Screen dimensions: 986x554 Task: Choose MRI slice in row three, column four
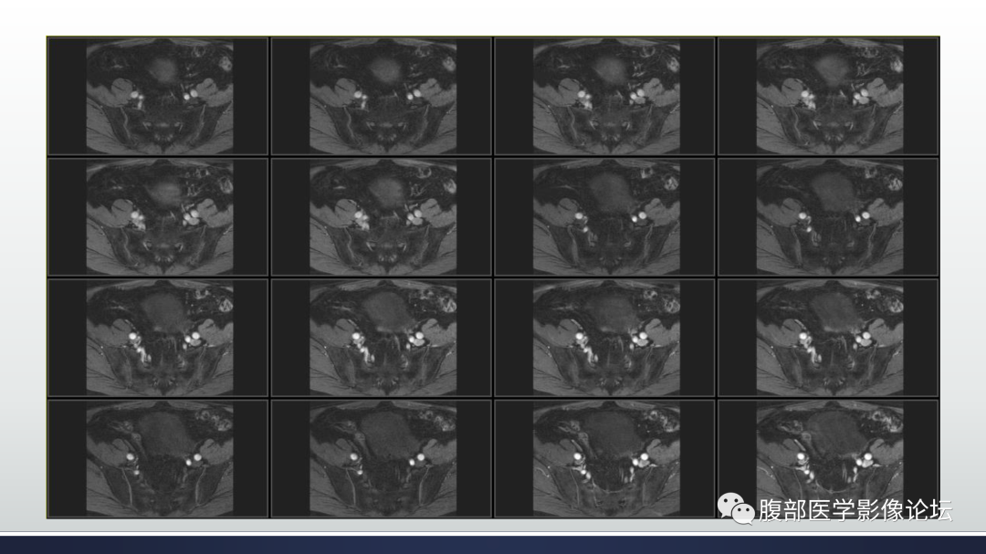(x=828, y=338)
